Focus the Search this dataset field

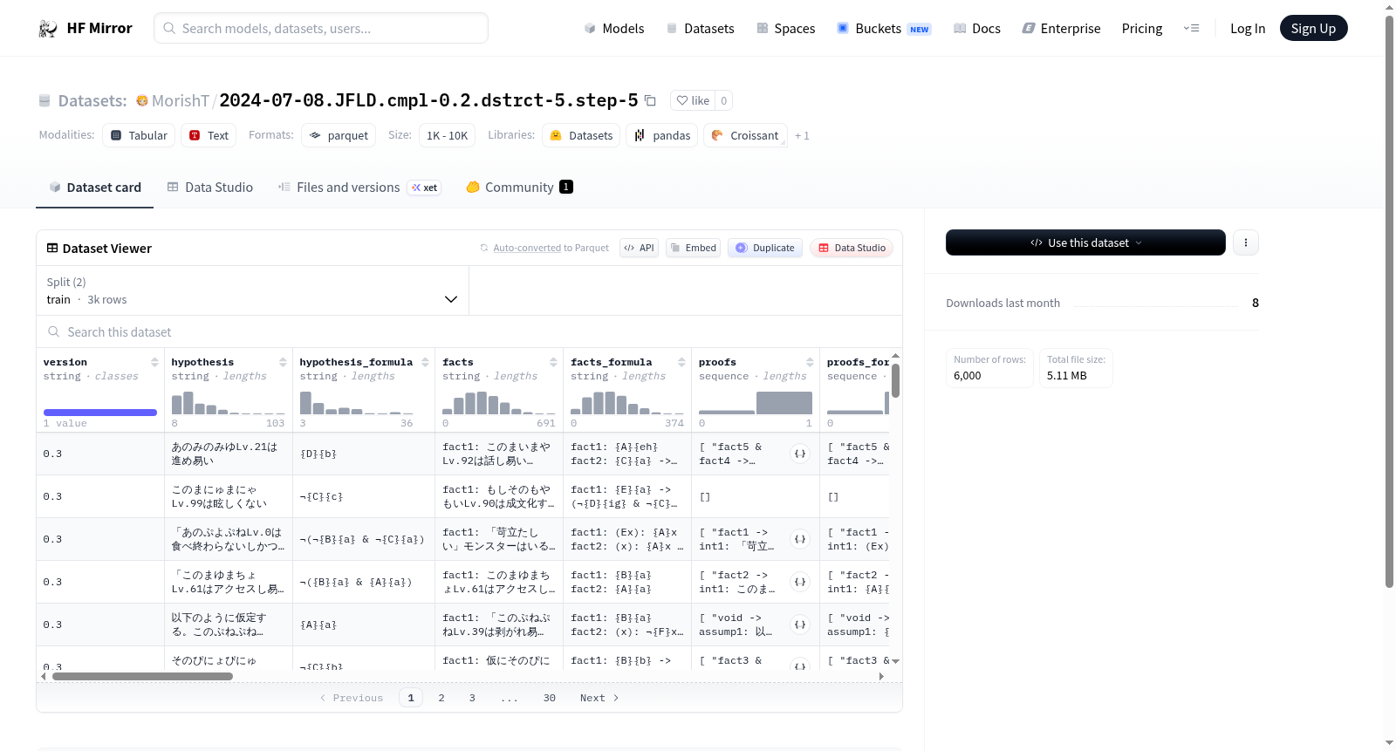[469, 331]
